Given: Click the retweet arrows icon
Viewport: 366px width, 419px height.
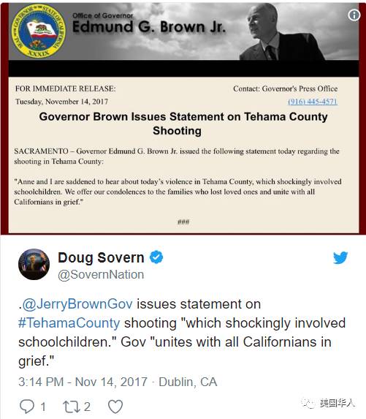Looking at the screenshot, I should [72, 407].
